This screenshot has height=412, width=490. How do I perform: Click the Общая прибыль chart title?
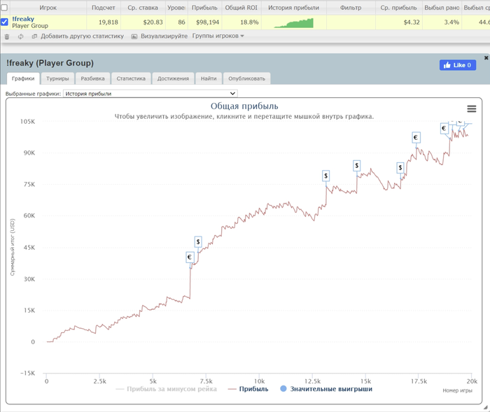pyautogui.click(x=244, y=106)
